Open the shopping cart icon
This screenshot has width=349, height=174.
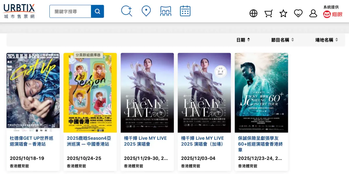(268, 13)
